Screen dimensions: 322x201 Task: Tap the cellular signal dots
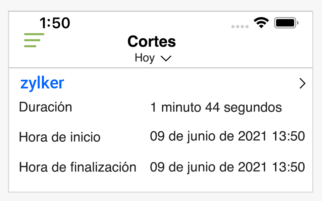click(x=240, y=26)
